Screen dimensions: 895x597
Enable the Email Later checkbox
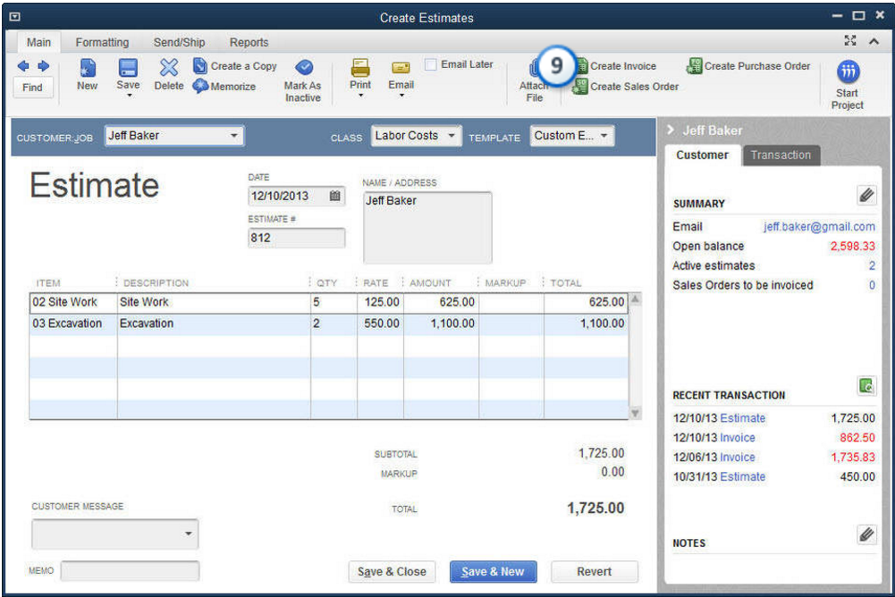click(431, 64)
